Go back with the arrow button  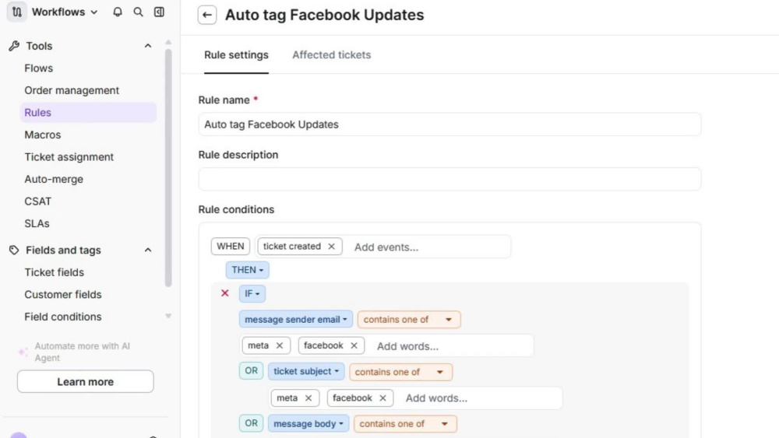[207, 15]
